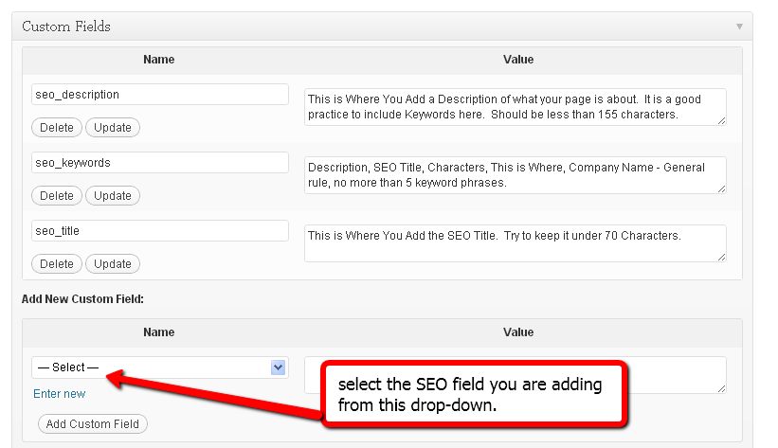Image resolution: width=778 pixels, height=448 pixels.
Task: Focus the seo_title name input
Action: click(x=159, y=231)
